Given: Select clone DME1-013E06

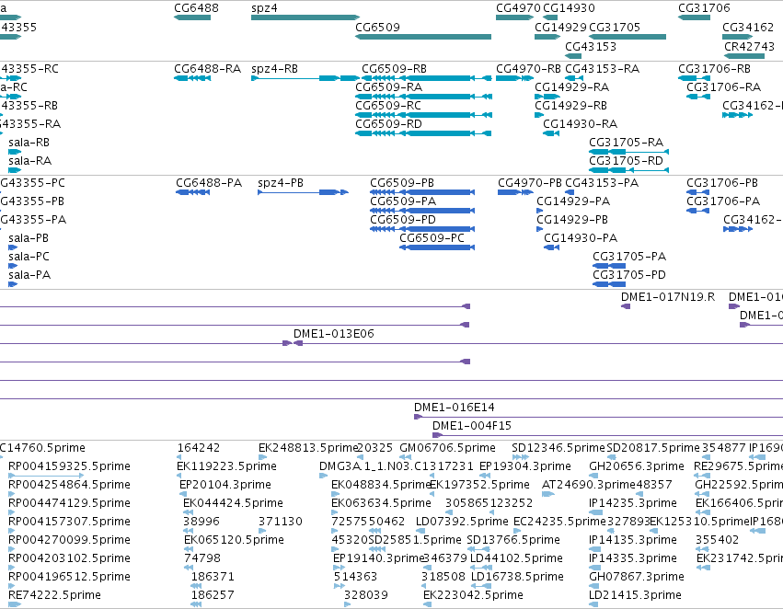Looking at the screenshot, I should [334, 333].
